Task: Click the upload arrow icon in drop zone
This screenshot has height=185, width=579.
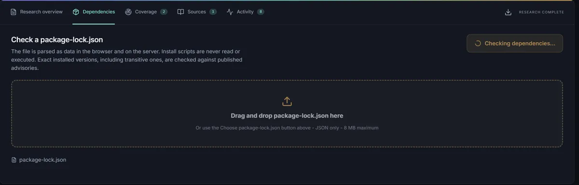Action: [287, 101]
